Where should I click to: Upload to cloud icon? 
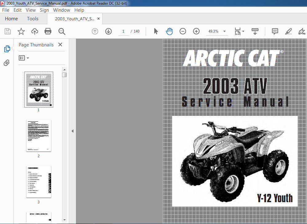pos(35,31)
